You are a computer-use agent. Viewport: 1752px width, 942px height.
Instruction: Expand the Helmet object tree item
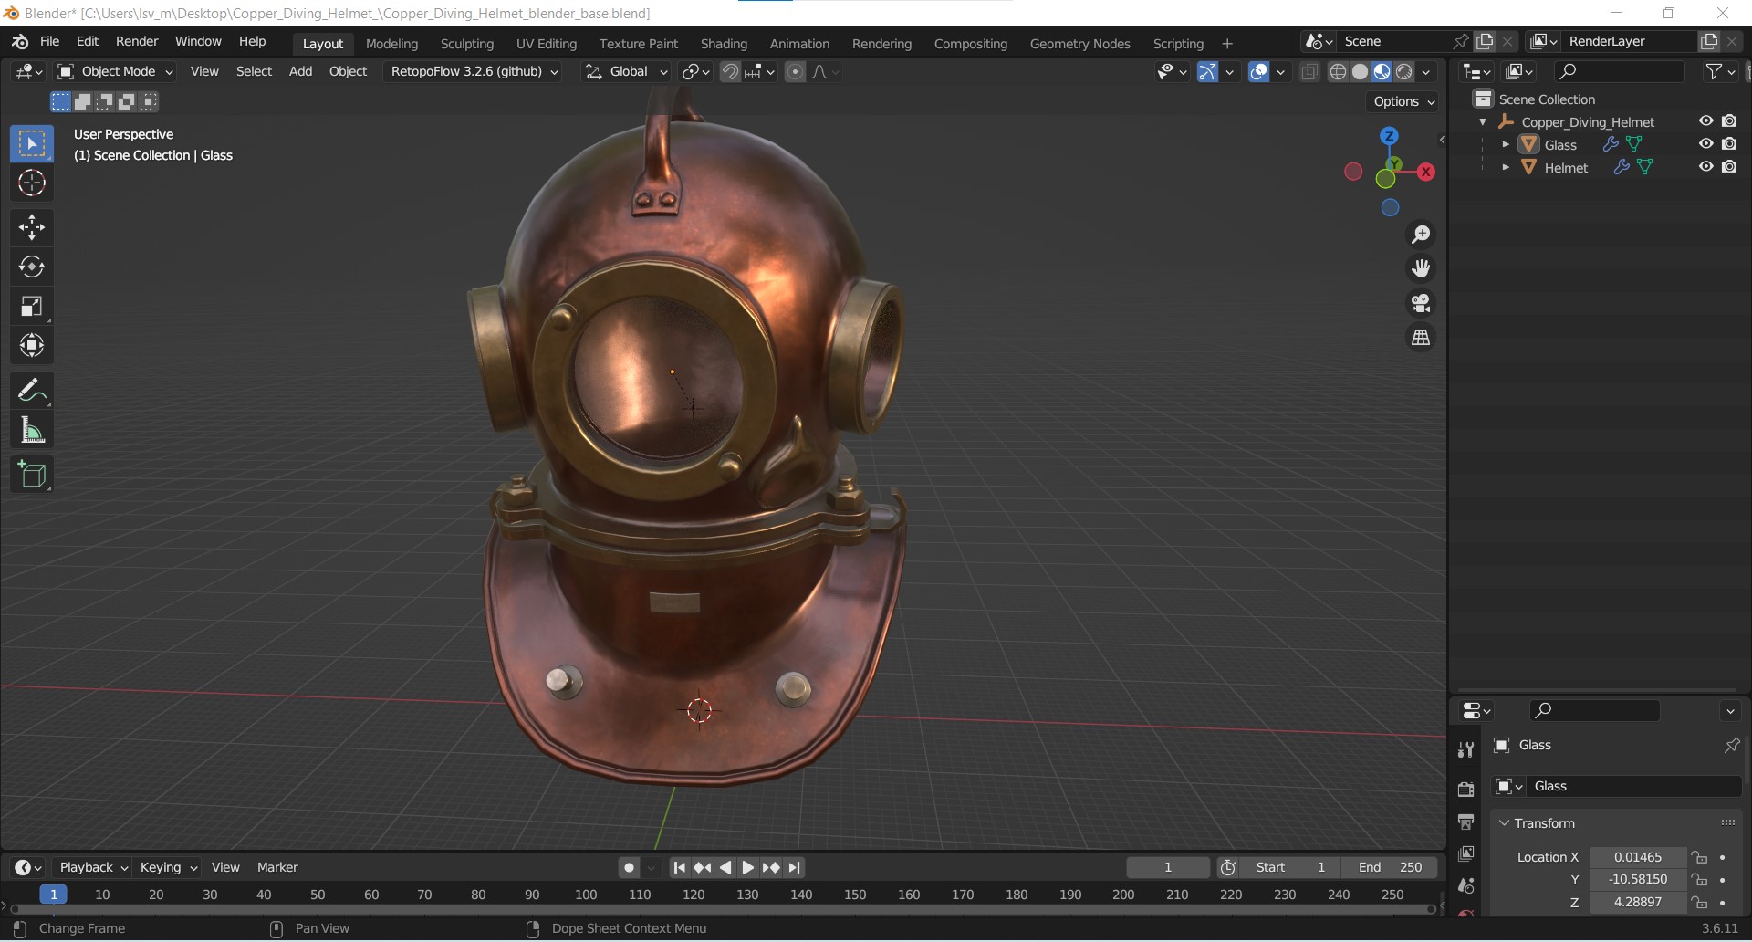click(x=1506, y=167)
